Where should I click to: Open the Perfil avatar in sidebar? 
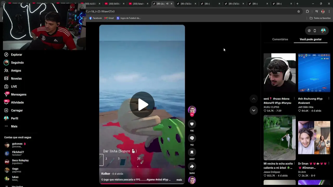[x=6, y=118]
